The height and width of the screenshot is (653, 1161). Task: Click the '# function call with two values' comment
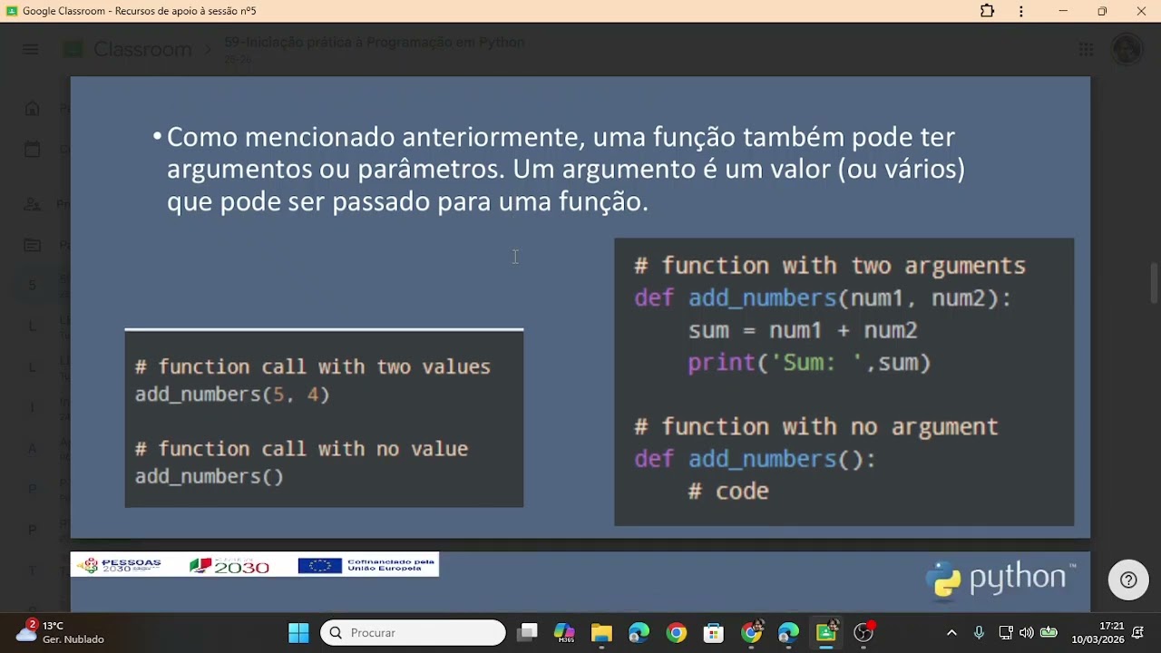click(313, 366)
